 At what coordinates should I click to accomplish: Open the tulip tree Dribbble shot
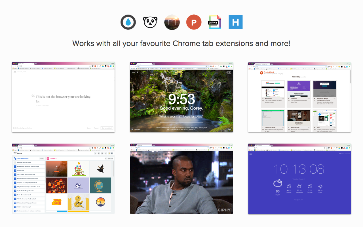(79, 169)
